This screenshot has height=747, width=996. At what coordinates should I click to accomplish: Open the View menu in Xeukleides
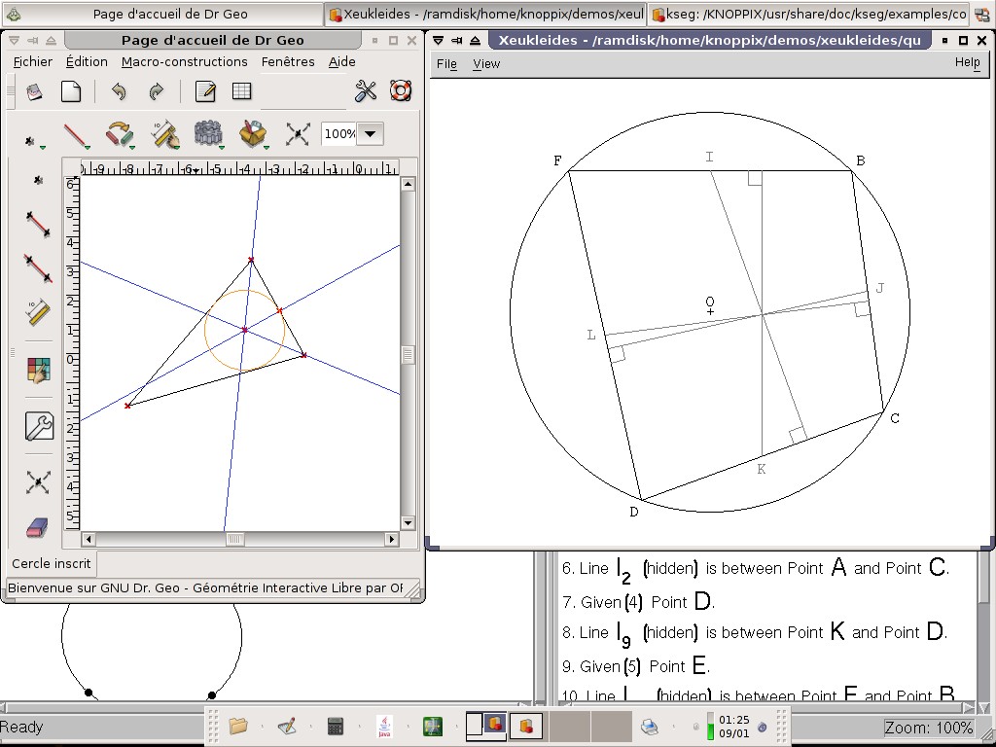pyautogui.click(x=485, y=63)
